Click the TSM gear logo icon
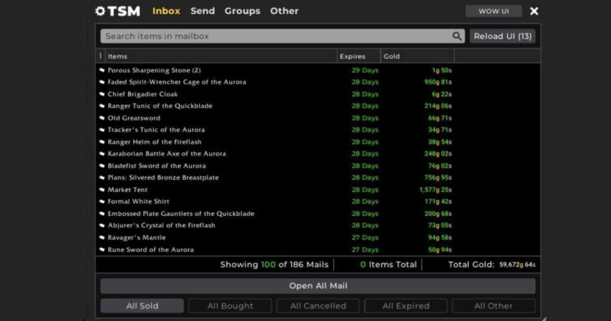The height and width of the screenshot is (321, 611). (100, 11)
